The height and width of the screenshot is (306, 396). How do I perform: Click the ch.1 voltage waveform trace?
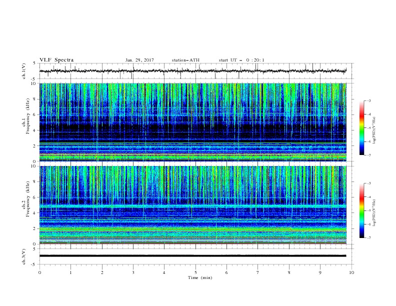193,71
